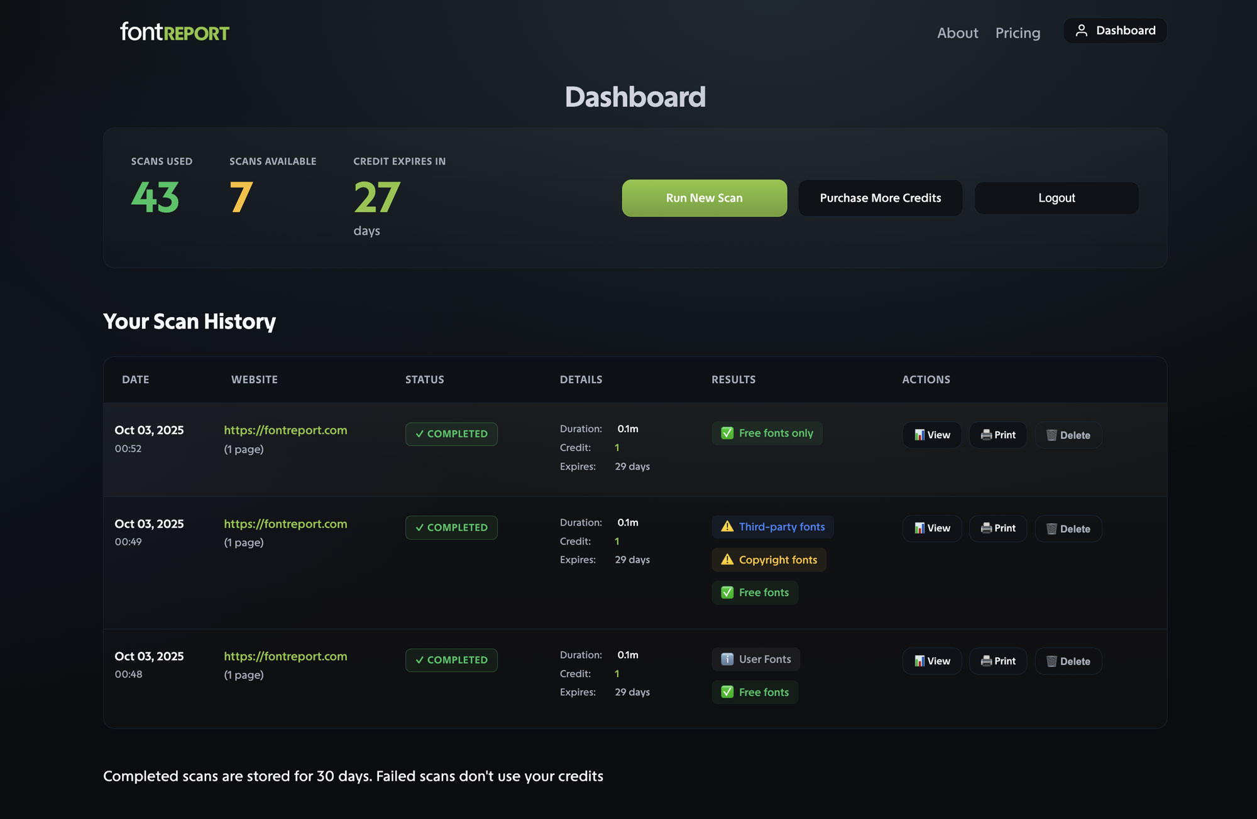Image resolution: width=1257 pixels, height=819 pixels.
Task: Click the Free fonts tag in last row
Action: (x=755, y=692)
